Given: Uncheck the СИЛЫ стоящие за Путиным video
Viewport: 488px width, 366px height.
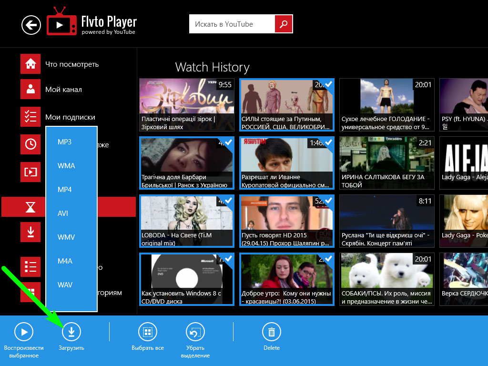Looking at the screenshot, I should 286,104.
